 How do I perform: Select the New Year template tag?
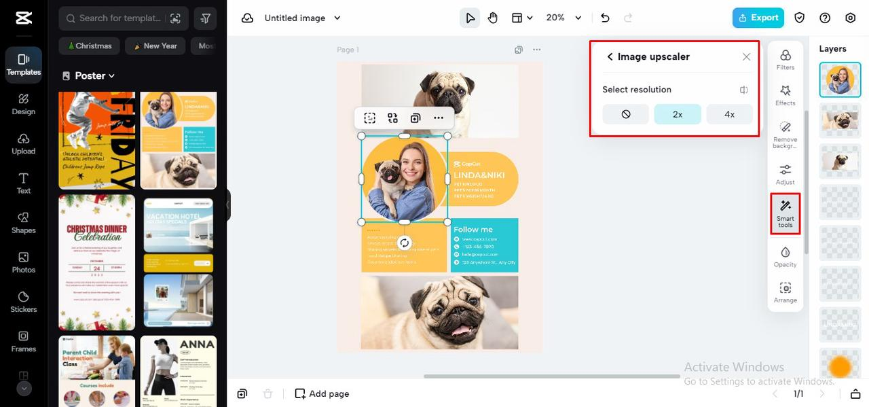tap(155, 46)
